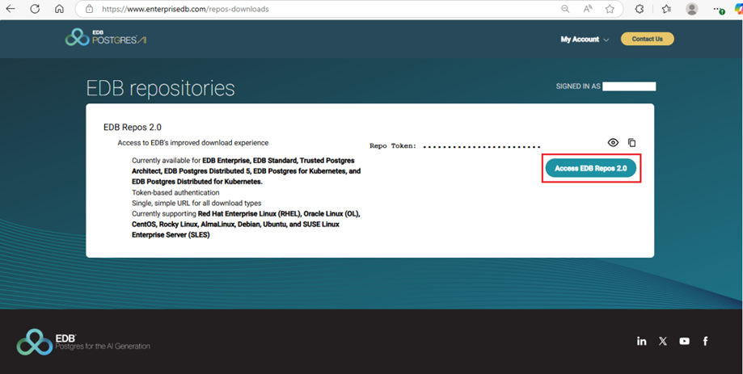Open EDB Facebook page from footer
The width and height of the screenshot is (743, 374).
click(705, 341)
